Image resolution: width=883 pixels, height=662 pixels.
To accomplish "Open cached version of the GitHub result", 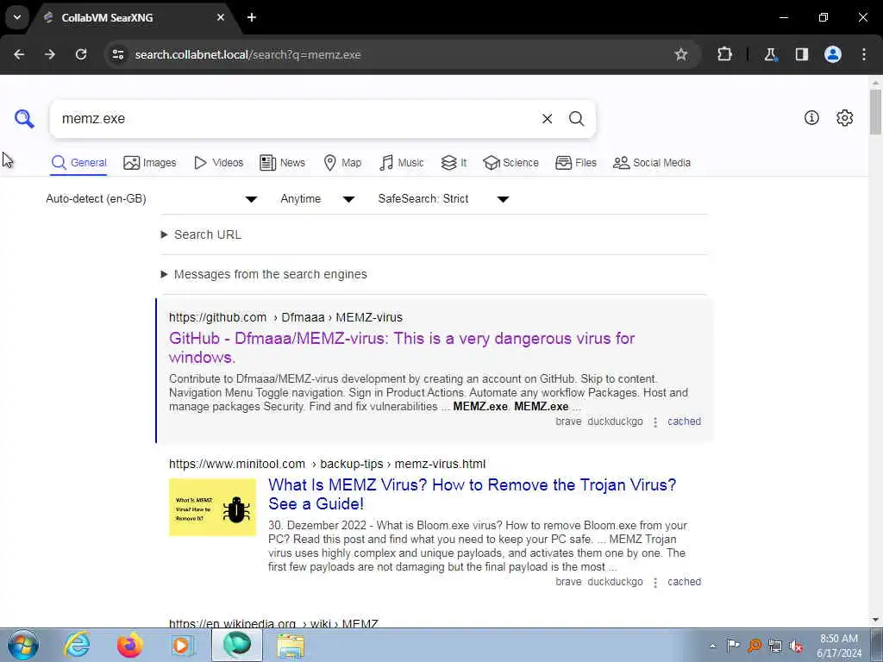I will tap(684, 422).
